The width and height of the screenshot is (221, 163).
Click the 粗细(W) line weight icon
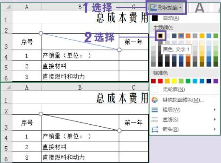(x=155, y=110)
